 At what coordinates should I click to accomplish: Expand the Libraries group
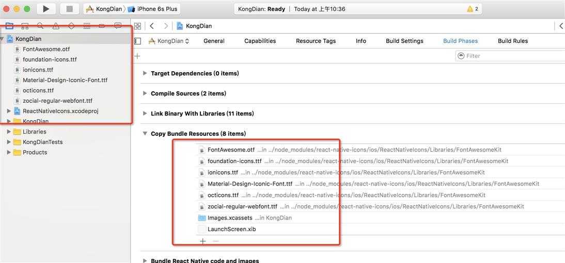click(9, 131)
